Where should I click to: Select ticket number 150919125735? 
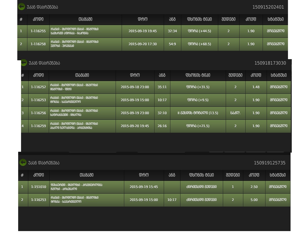[x=270, y=163]
